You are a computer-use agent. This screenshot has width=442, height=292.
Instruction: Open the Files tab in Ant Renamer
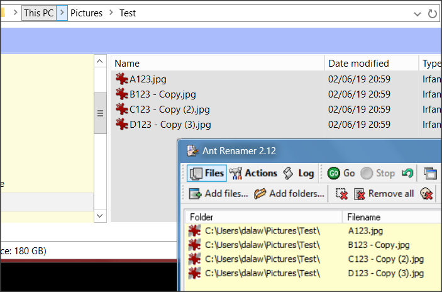tap(207, 173)
